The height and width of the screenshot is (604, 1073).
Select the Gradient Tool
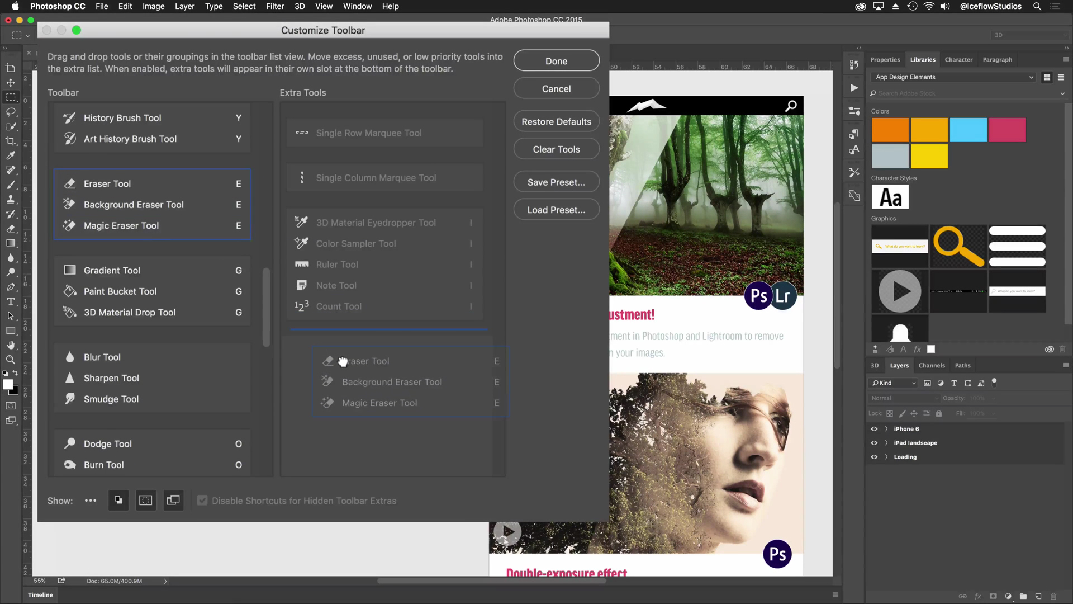click(x=112, y=270)
